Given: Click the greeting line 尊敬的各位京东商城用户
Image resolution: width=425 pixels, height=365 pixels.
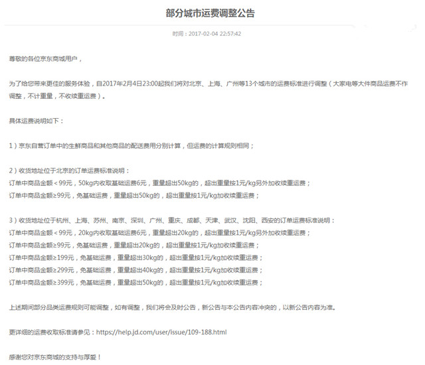Looking at the screenshot, I should (45, 59).
